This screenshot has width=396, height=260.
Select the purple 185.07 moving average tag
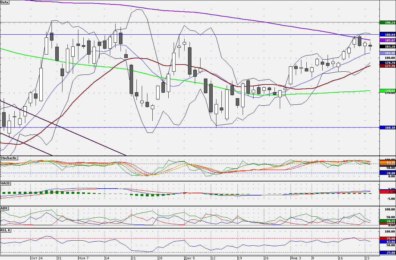pyautogui.click(x=388, y=40)
